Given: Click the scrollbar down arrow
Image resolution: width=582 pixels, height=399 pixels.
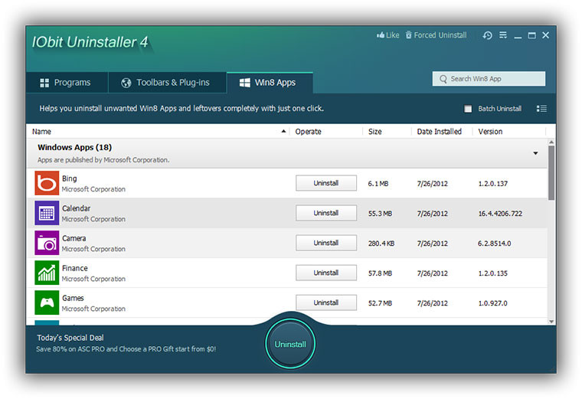Looking at the screenshot, I should (x=551, y=322).
